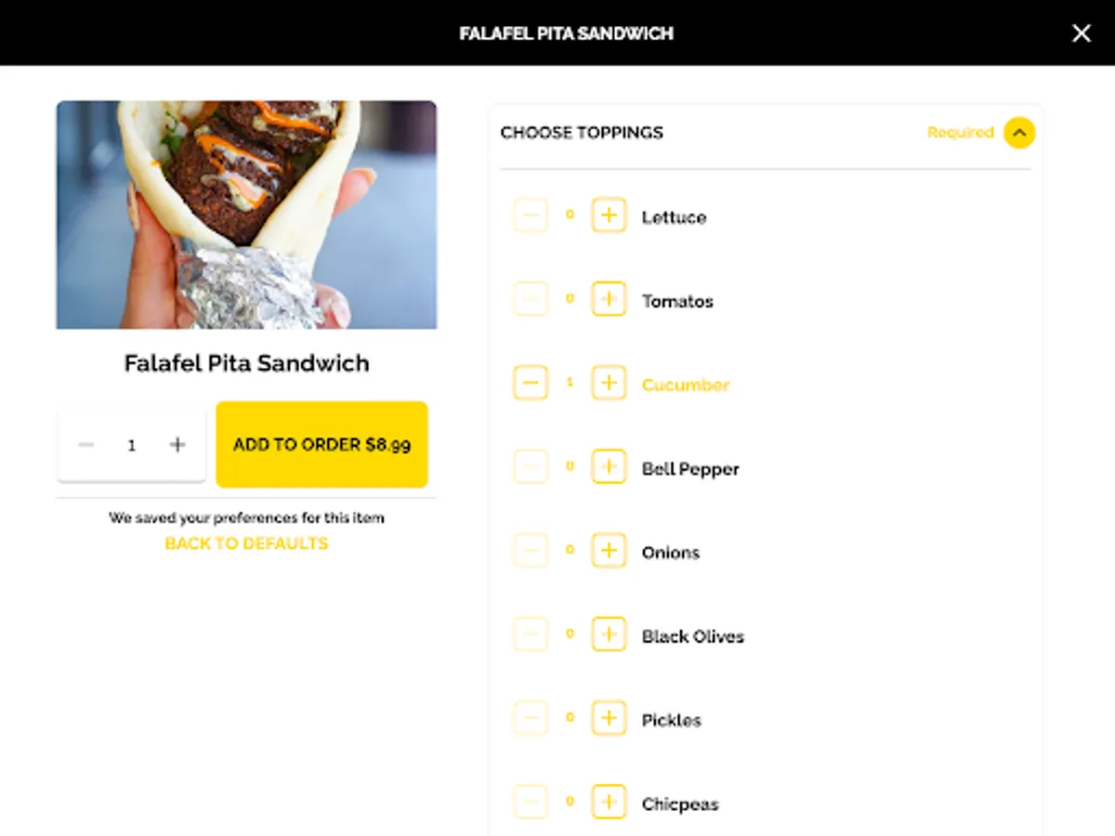This screenshot has width=1115, height=836.
Task: Click the minus icon next to Lettuce
Action: pos(530,216)
